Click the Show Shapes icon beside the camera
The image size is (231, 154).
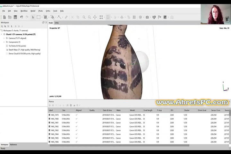pyautogui.click(x=154, y=17)
